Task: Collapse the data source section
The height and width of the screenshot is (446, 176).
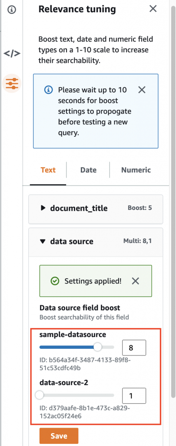Action: pyautogui.click(x=96, y=241)
